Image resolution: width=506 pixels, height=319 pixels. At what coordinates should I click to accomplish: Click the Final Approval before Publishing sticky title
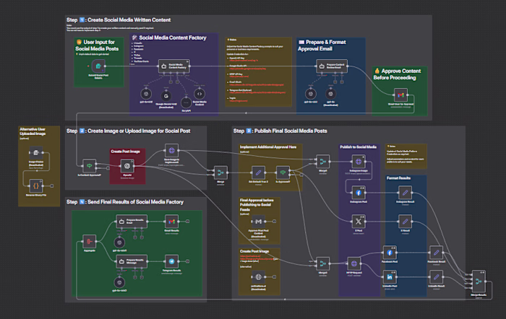pos(257,205)
